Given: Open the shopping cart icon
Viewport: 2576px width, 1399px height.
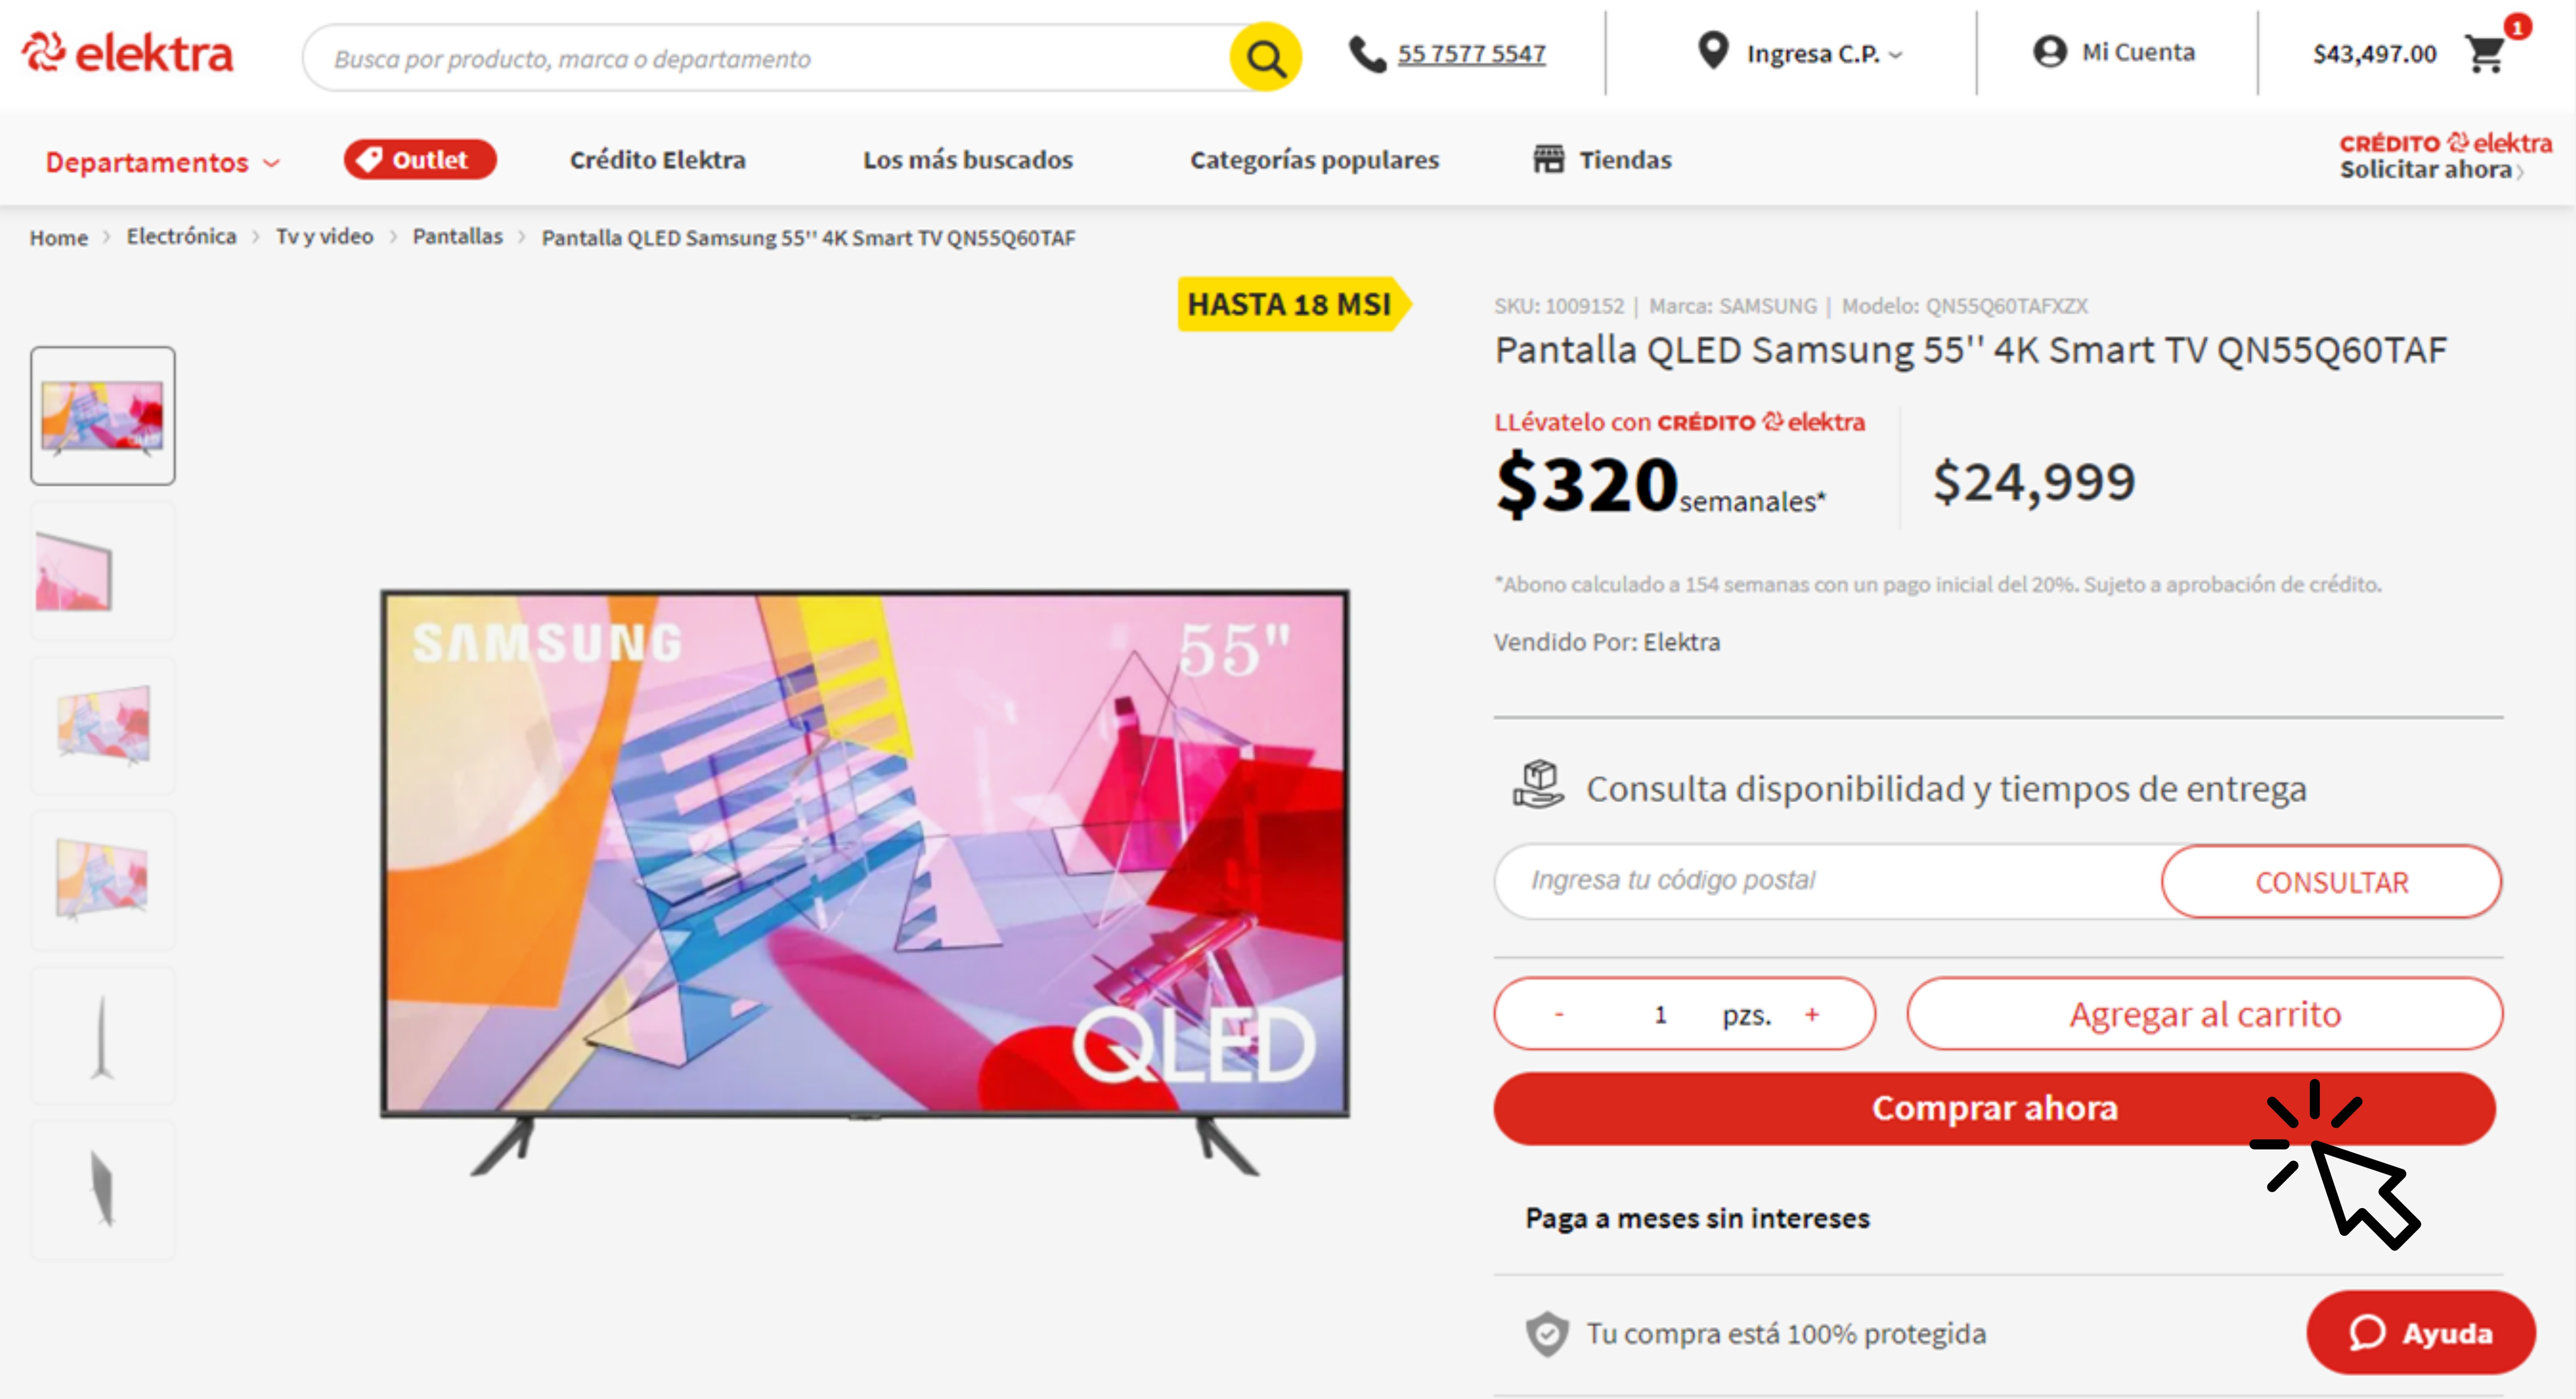Looking at the screenshot, I should 2485,54.
